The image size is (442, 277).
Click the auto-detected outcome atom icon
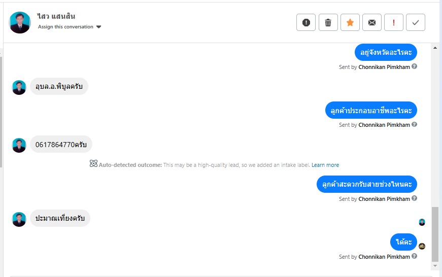point(93,164)
